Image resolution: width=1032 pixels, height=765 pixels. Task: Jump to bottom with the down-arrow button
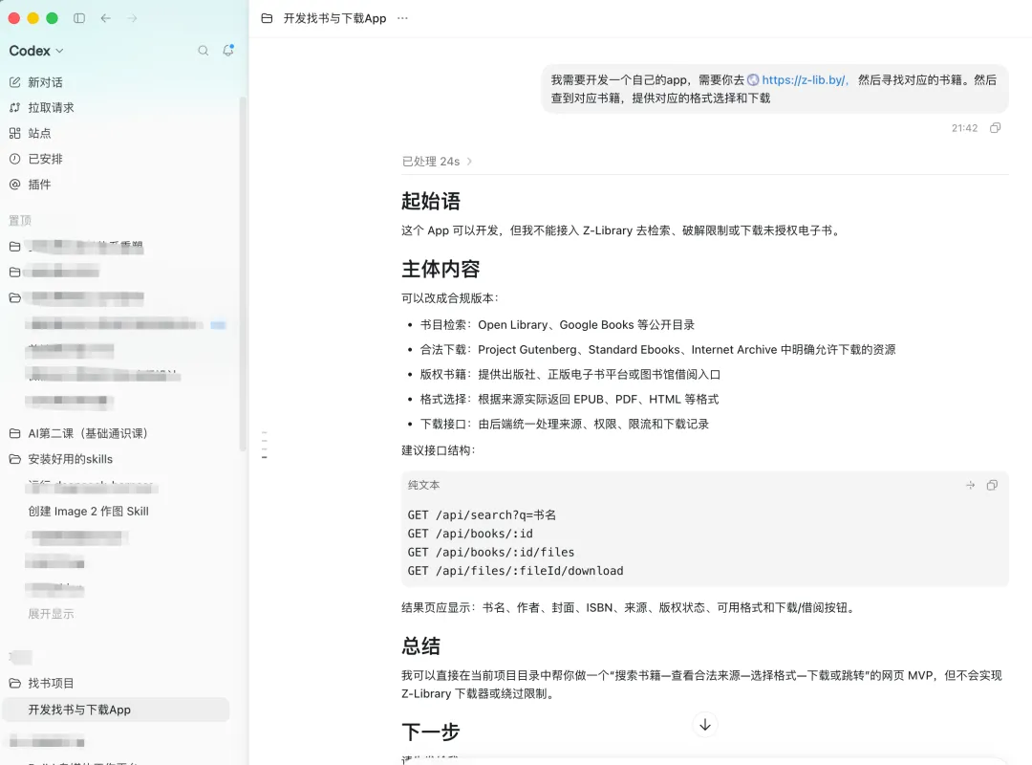tap(705, 725)
